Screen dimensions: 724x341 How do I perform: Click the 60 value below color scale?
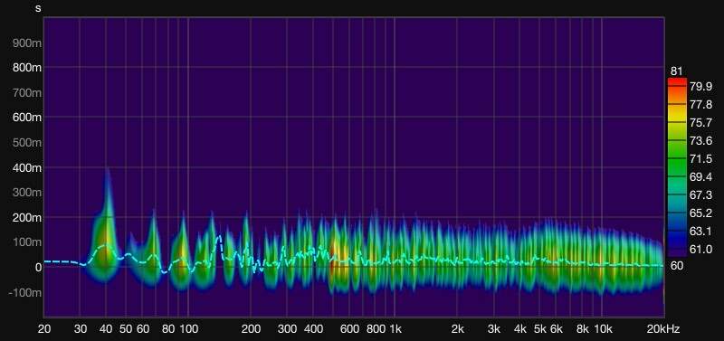click(x=676, y=266)
